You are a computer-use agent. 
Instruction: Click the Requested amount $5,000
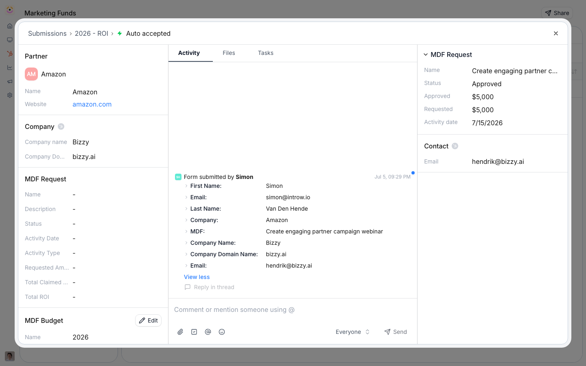(483, 110)
